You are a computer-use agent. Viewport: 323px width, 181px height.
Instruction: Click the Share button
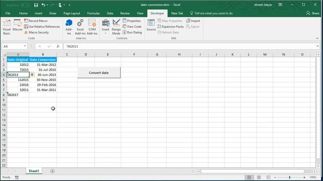[313, 13]
